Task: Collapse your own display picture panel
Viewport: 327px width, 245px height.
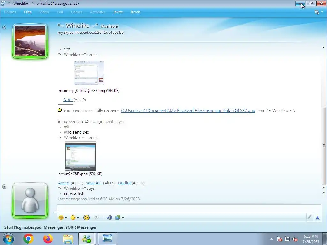Action: (4, 186)
